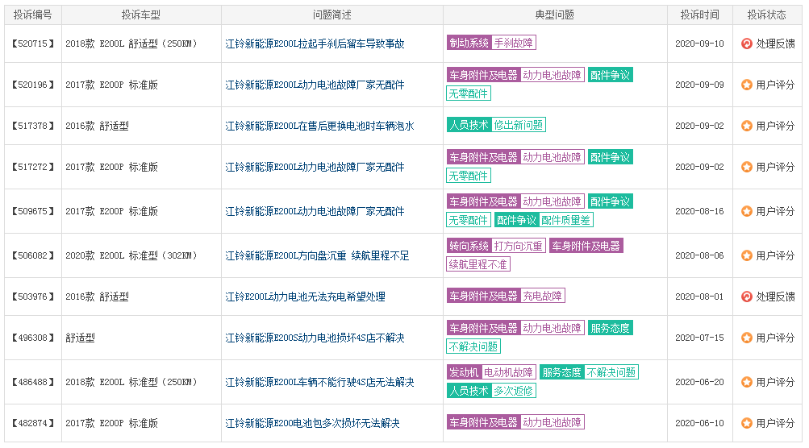Viewport: 809px width, 448px height.
Task: Click the 用户评分 star icon for complaint 506082
Action: [747, 255]
